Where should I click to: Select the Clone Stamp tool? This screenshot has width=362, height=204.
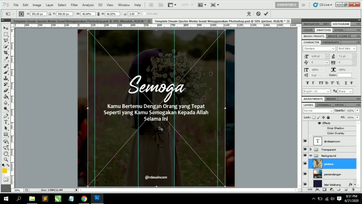tap(6, 78)
